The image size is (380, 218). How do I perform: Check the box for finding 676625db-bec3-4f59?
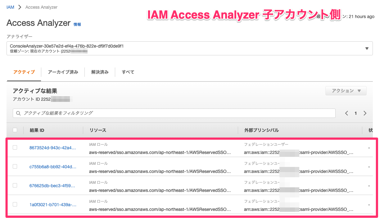[x=15, y=185]
